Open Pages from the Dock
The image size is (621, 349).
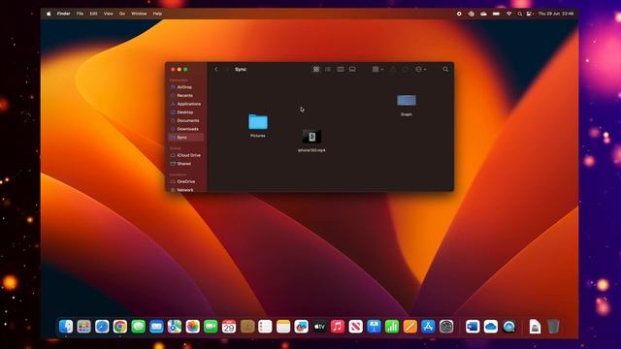pos(409,327)
